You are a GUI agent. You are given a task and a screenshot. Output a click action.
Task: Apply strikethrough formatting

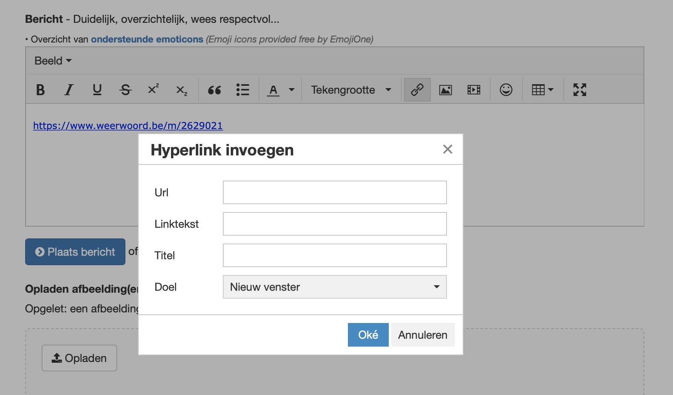click(x=125, y=90)
